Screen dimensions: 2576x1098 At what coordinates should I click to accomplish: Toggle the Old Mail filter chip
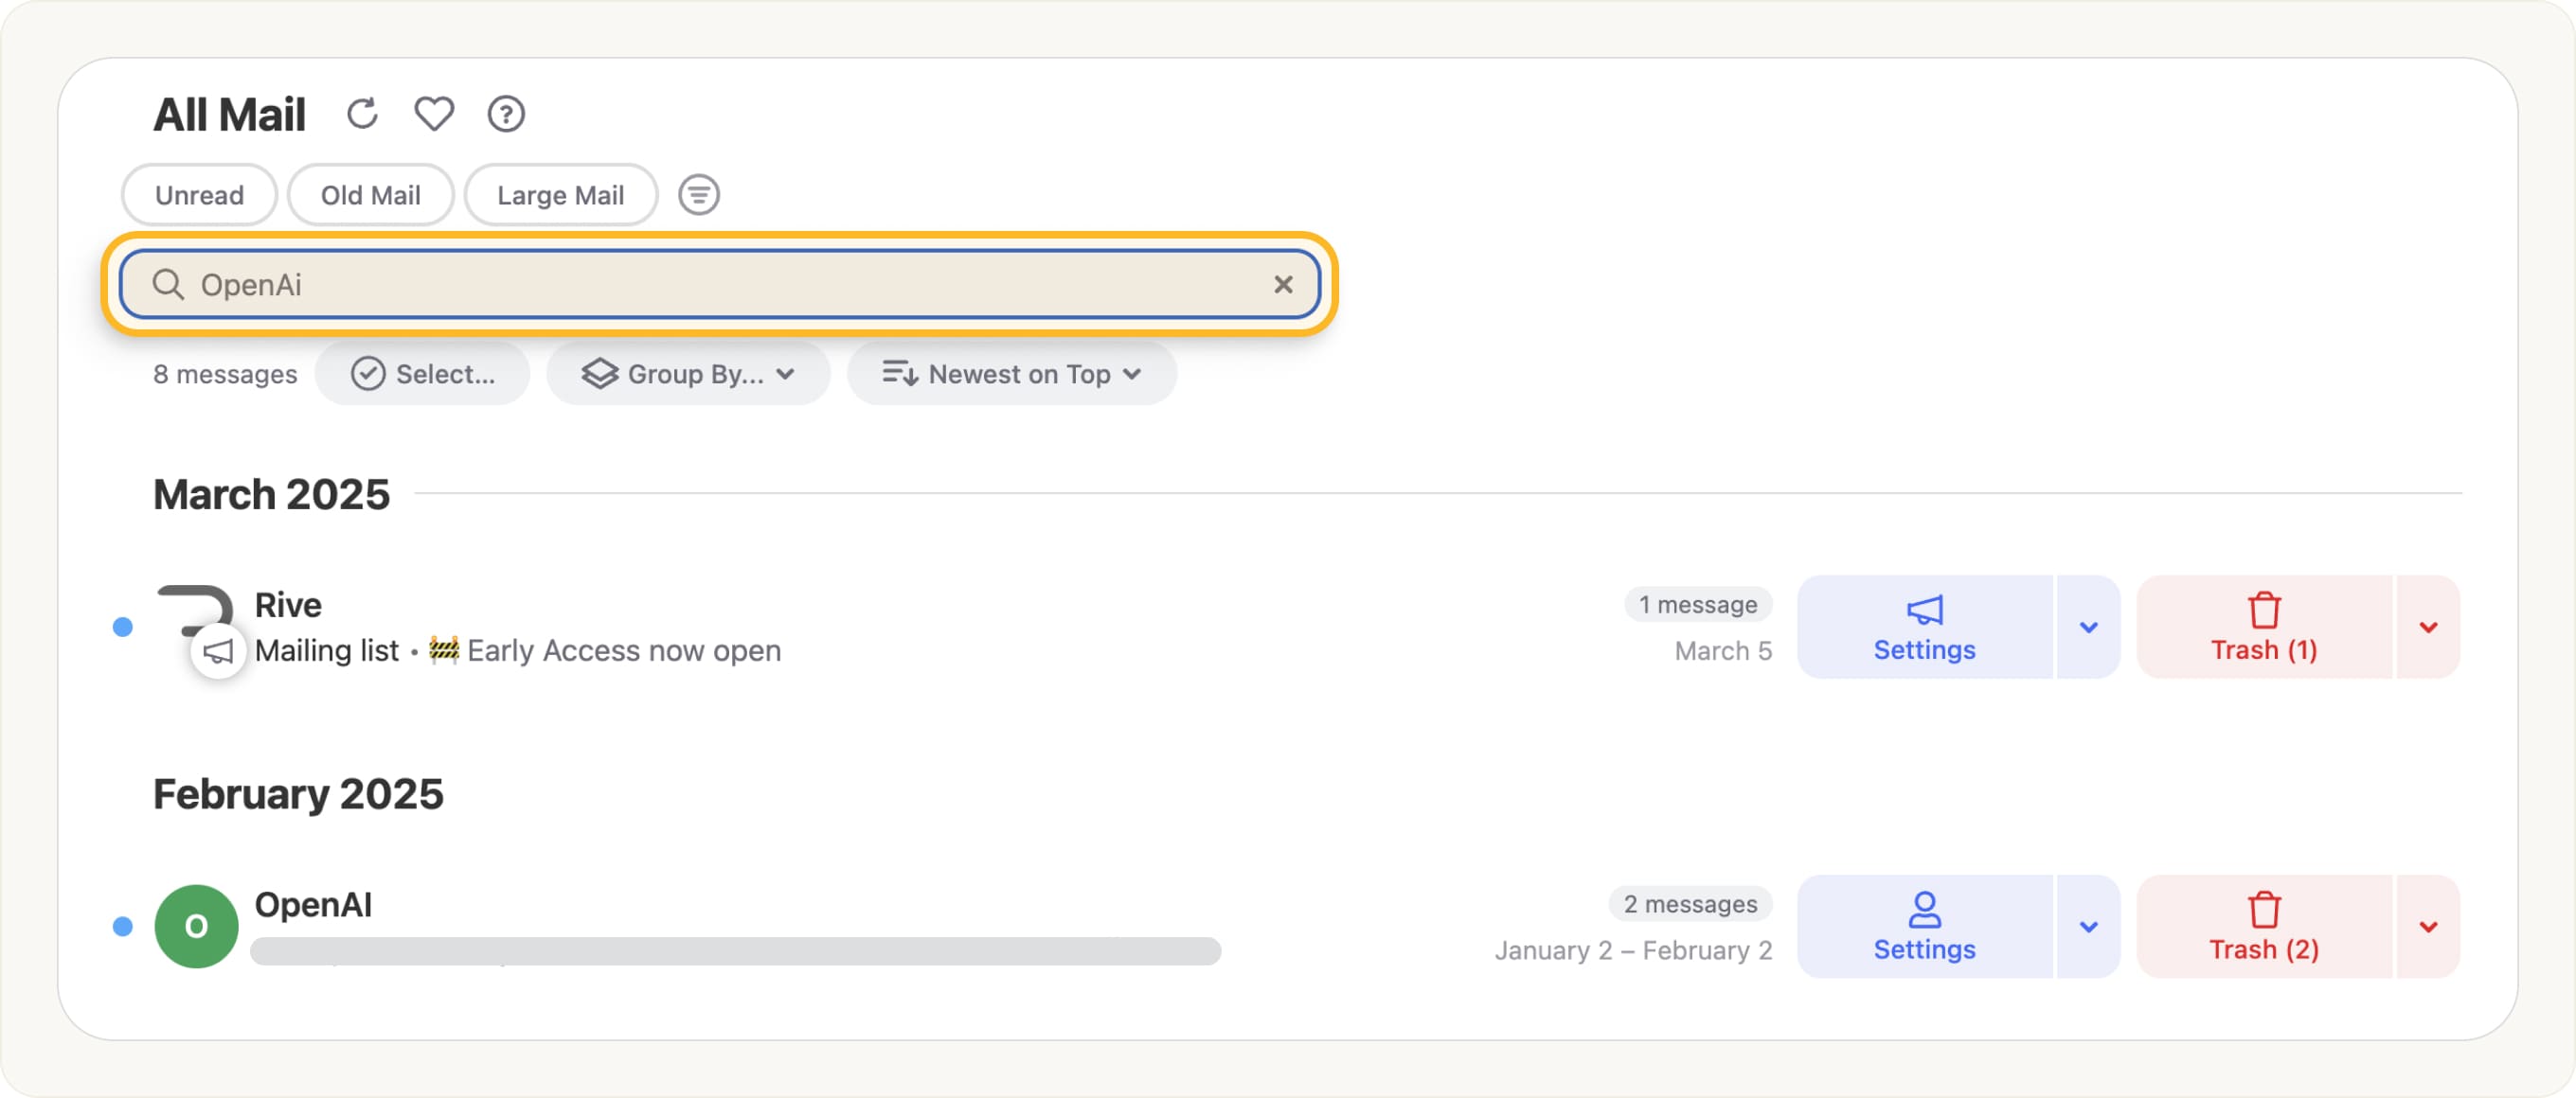(x=370, y=195)
